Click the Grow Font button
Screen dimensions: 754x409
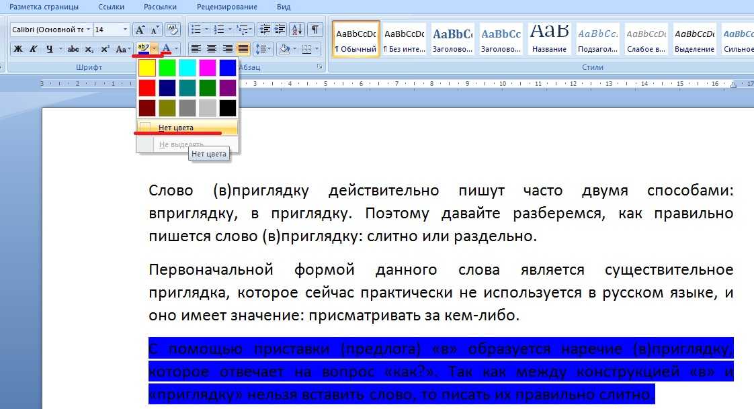(x=140, y=30)
